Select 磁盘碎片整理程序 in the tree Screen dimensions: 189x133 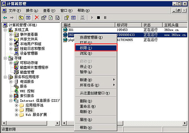34,67
